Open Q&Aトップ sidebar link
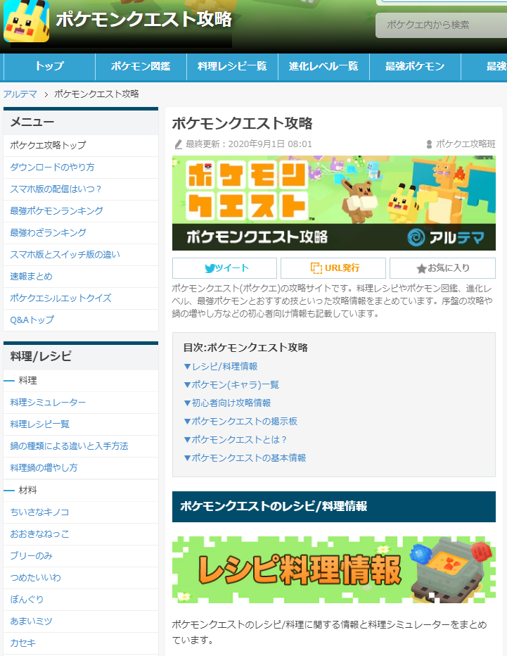507x656 pixels. (x=81, y=320)
